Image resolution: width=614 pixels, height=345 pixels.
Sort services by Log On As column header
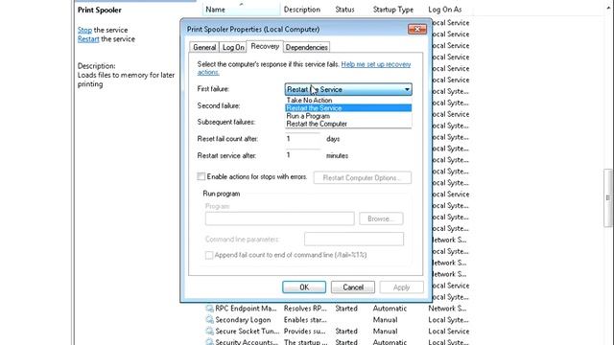[445, 10]
